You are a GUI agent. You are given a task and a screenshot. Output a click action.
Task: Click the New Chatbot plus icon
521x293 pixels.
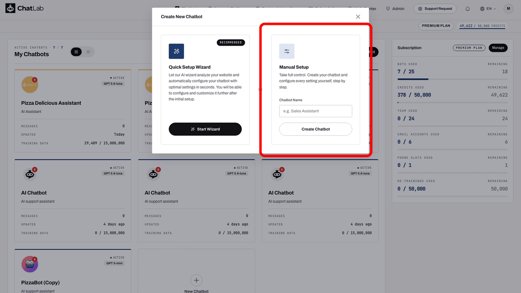click(x=196, y=280)
